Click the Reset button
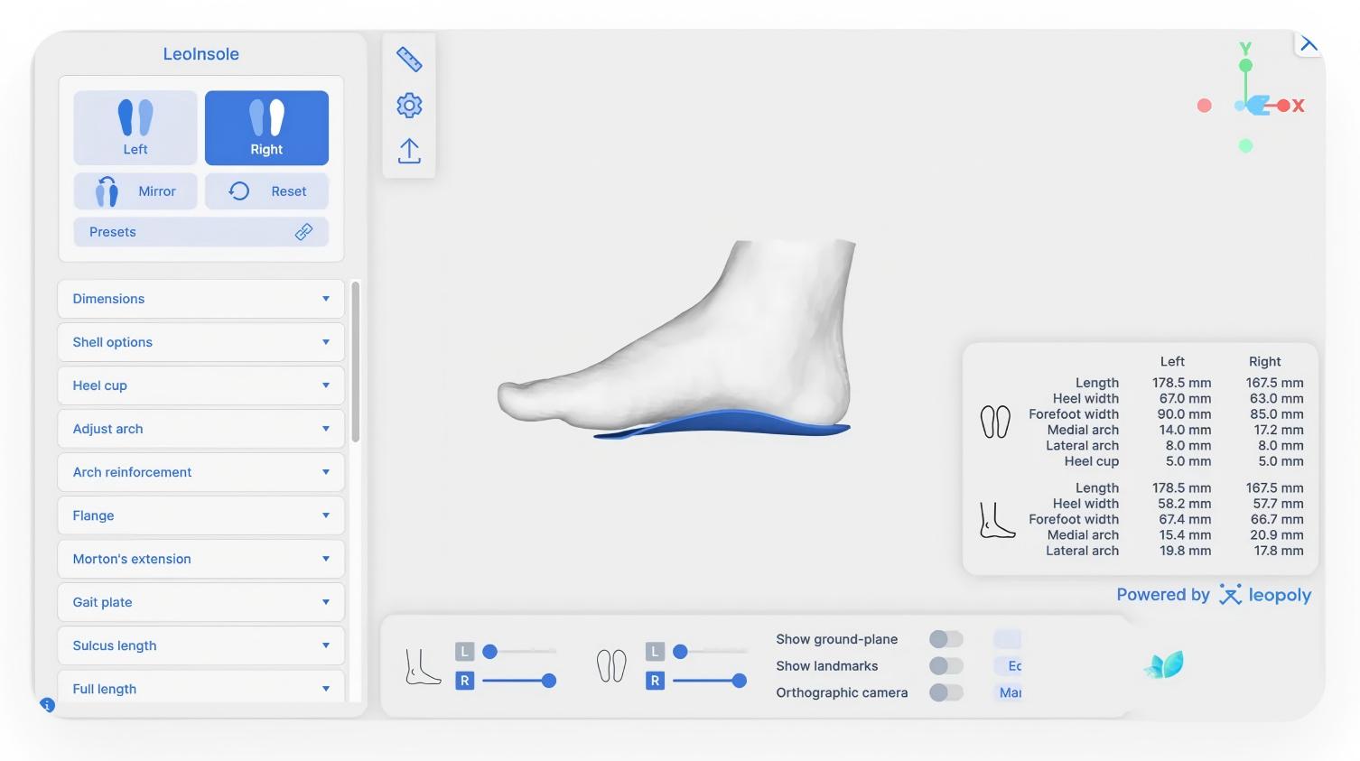The width and height of the screenshot is (1360, 761). coord(266,191)
